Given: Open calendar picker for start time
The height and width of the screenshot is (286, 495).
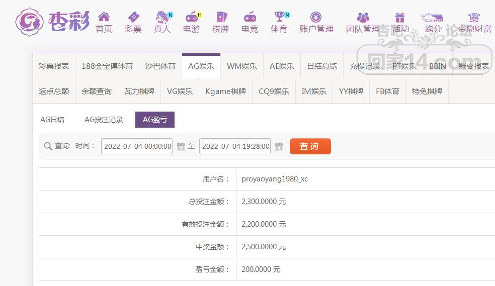Looking at the screenshot, I should [181, 146].
